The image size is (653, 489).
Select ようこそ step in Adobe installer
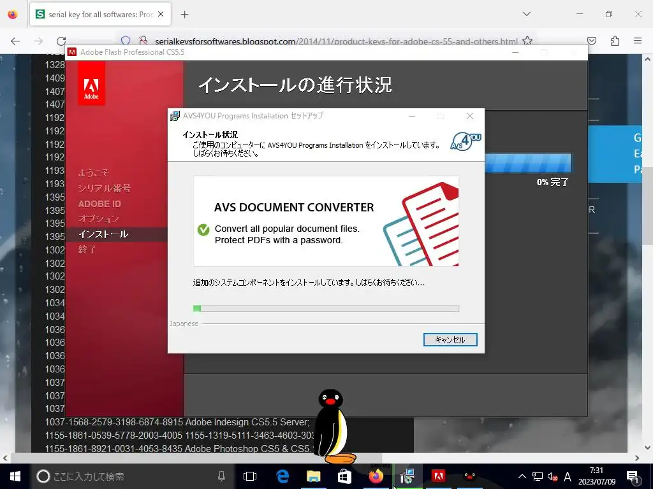click(x=94, y=173)
